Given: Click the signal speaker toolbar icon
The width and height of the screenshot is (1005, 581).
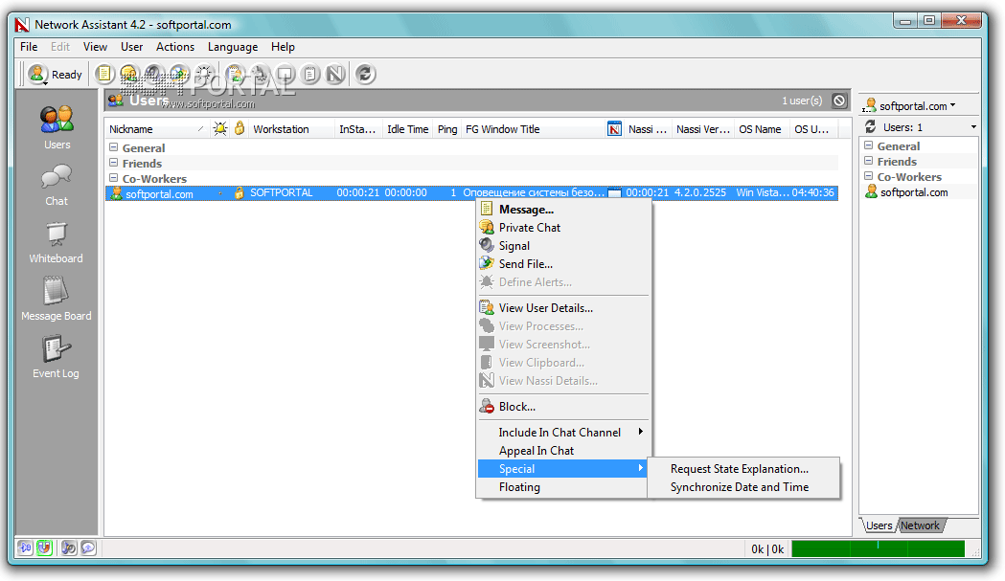Looking at the screenshot, I should (154, 75).
